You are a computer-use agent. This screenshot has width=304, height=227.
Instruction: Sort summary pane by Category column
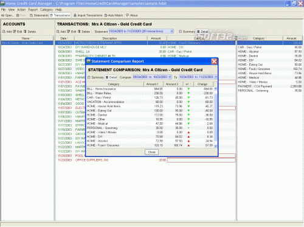pyautogui.click(x=260, y=38)
